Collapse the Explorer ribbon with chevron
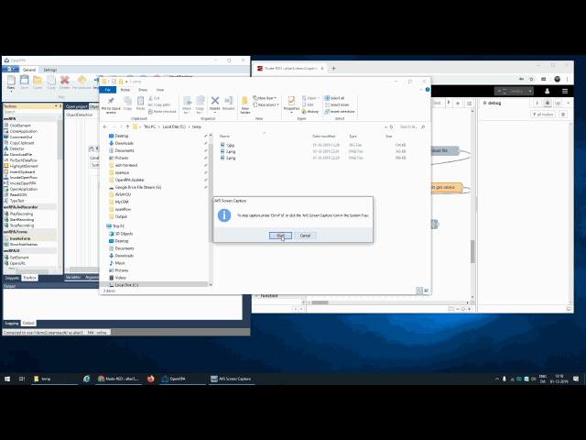Viewport: 586px width, 440px height. click(x=421, y=90)
